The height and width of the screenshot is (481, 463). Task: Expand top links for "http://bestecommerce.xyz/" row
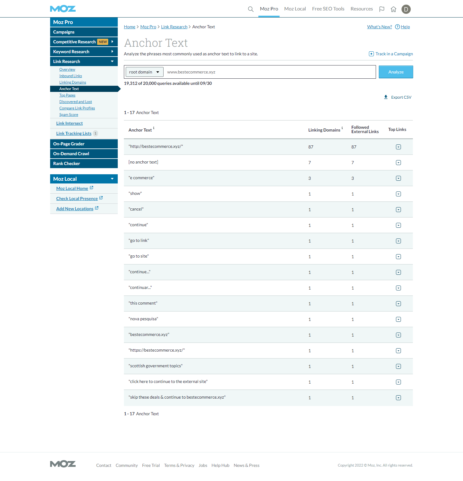click(x=398, y=147)
